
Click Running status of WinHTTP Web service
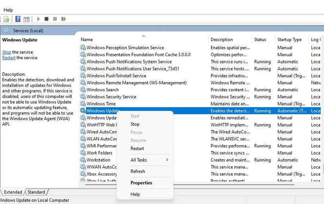coord(262,125)
